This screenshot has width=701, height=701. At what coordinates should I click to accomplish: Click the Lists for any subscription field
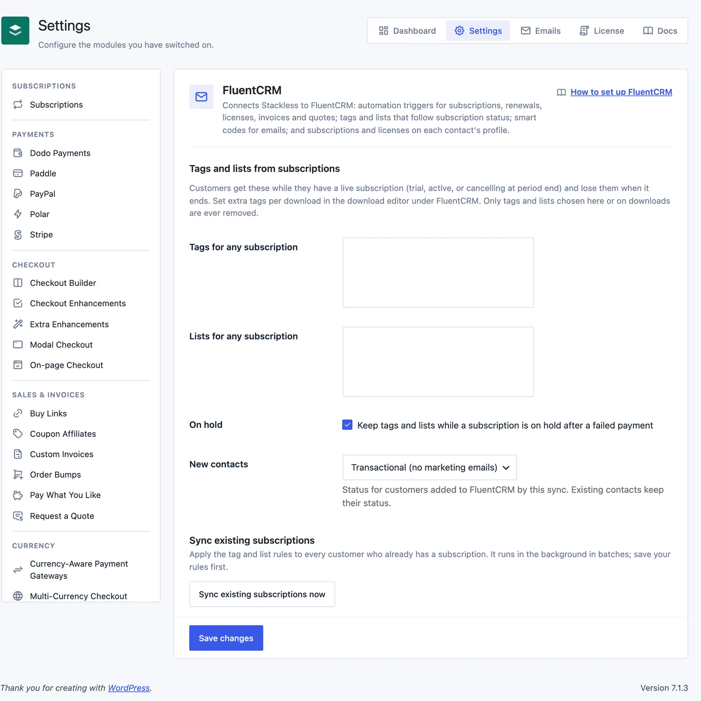click(438, 362)
